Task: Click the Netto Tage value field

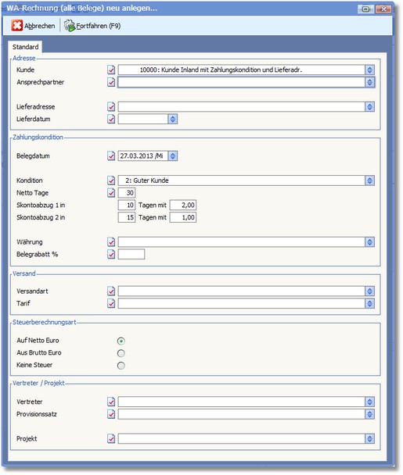Action: tap(127, 193)
